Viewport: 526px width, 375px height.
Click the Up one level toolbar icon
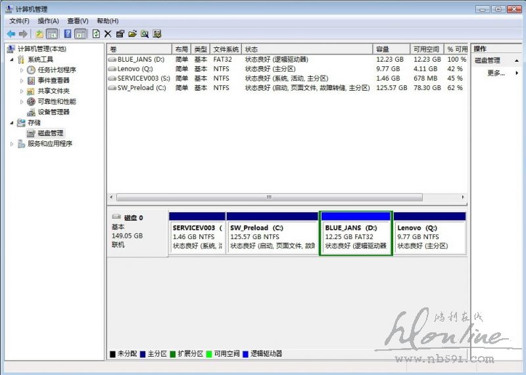click(39, 33)
